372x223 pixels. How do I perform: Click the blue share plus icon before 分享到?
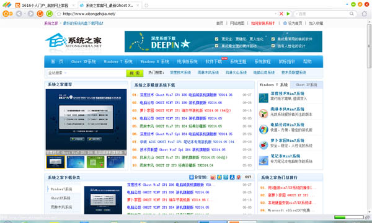pyautogui.click(x=191, y=177)
